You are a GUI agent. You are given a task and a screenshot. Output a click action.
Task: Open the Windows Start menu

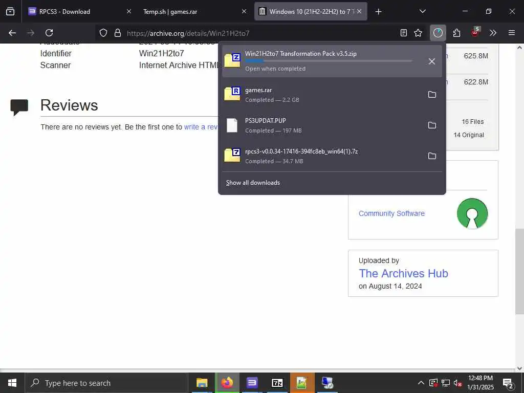tap(12, 383)
